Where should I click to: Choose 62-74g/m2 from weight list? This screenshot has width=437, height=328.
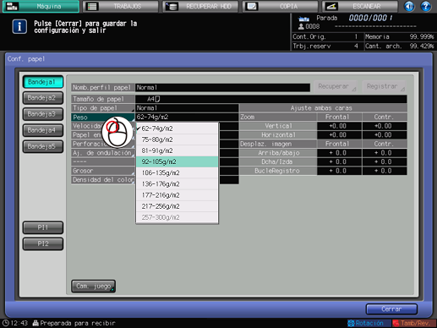(177, 128)
